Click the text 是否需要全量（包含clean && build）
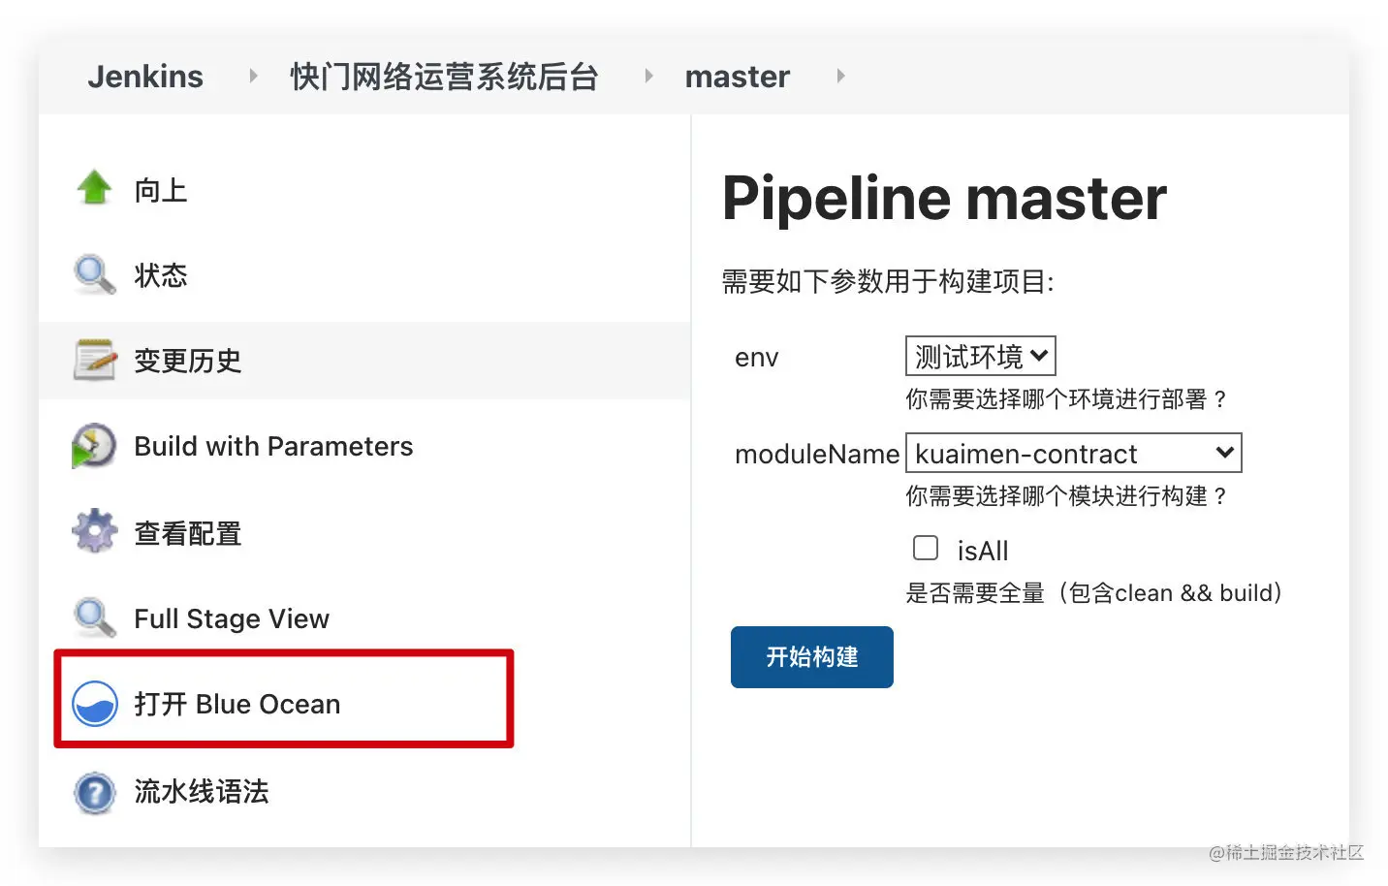This screenshot has width=1388, height=886. (x=1095, y=593)
